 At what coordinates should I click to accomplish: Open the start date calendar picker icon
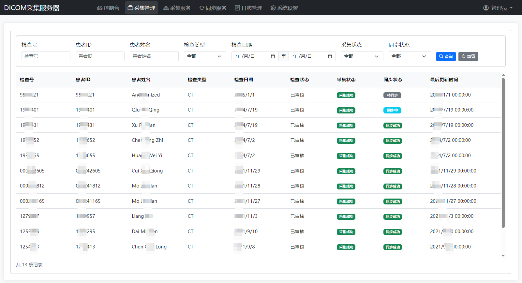tap(273, 56)
